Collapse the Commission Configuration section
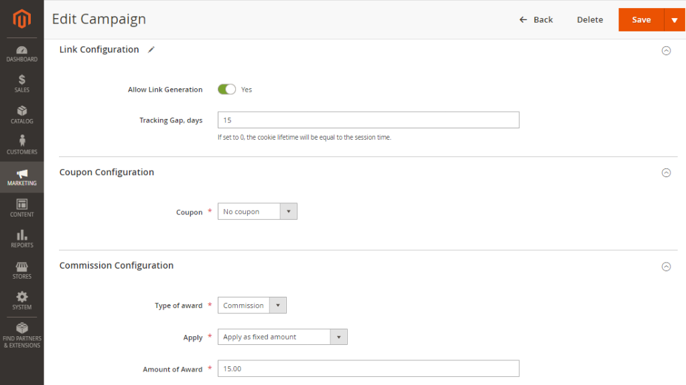 [x=666, y=266]
